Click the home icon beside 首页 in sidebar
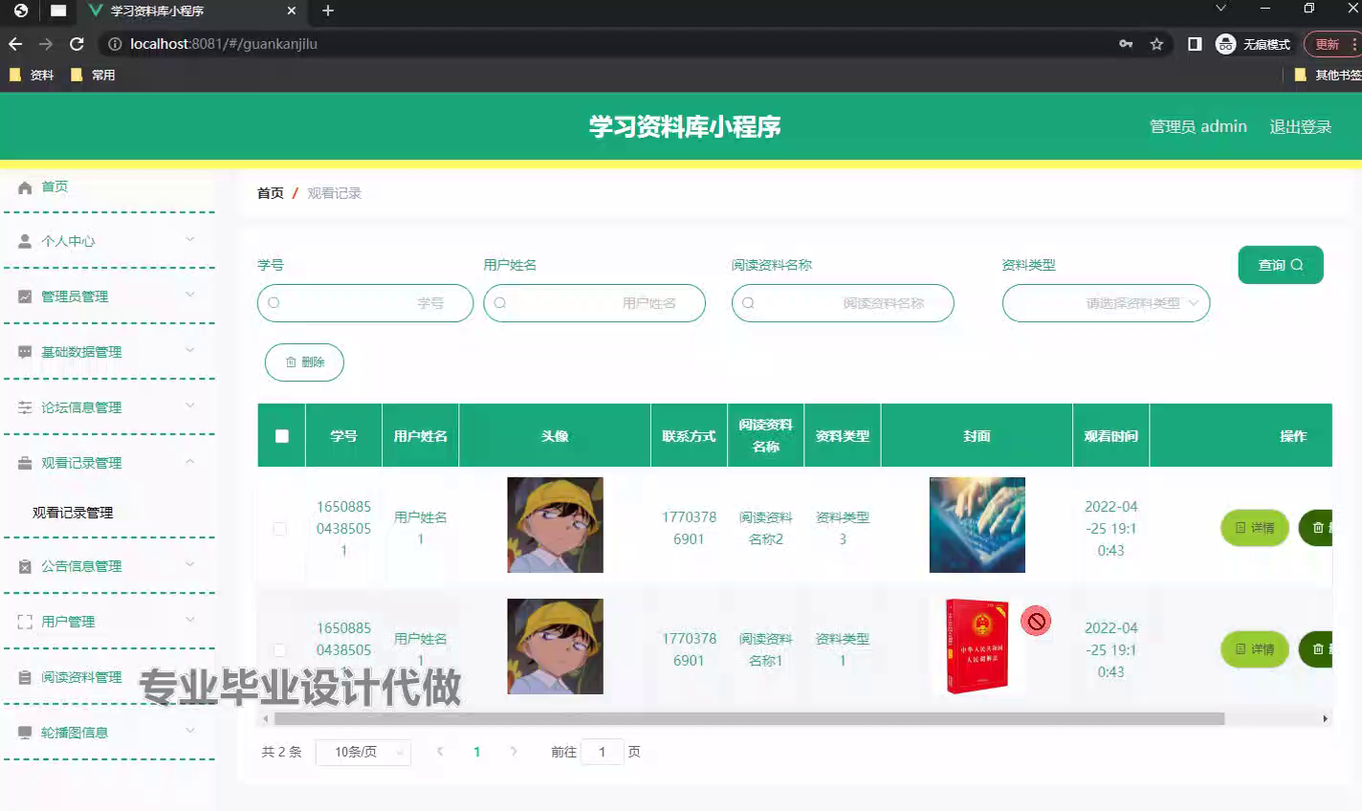The image size is (1362, 811). (26, 187)
